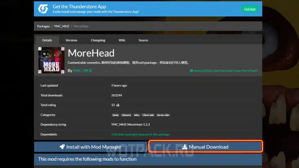Click the 'Customizable cosmetics' description text
The image size is (299, 168).
point(128,63)
